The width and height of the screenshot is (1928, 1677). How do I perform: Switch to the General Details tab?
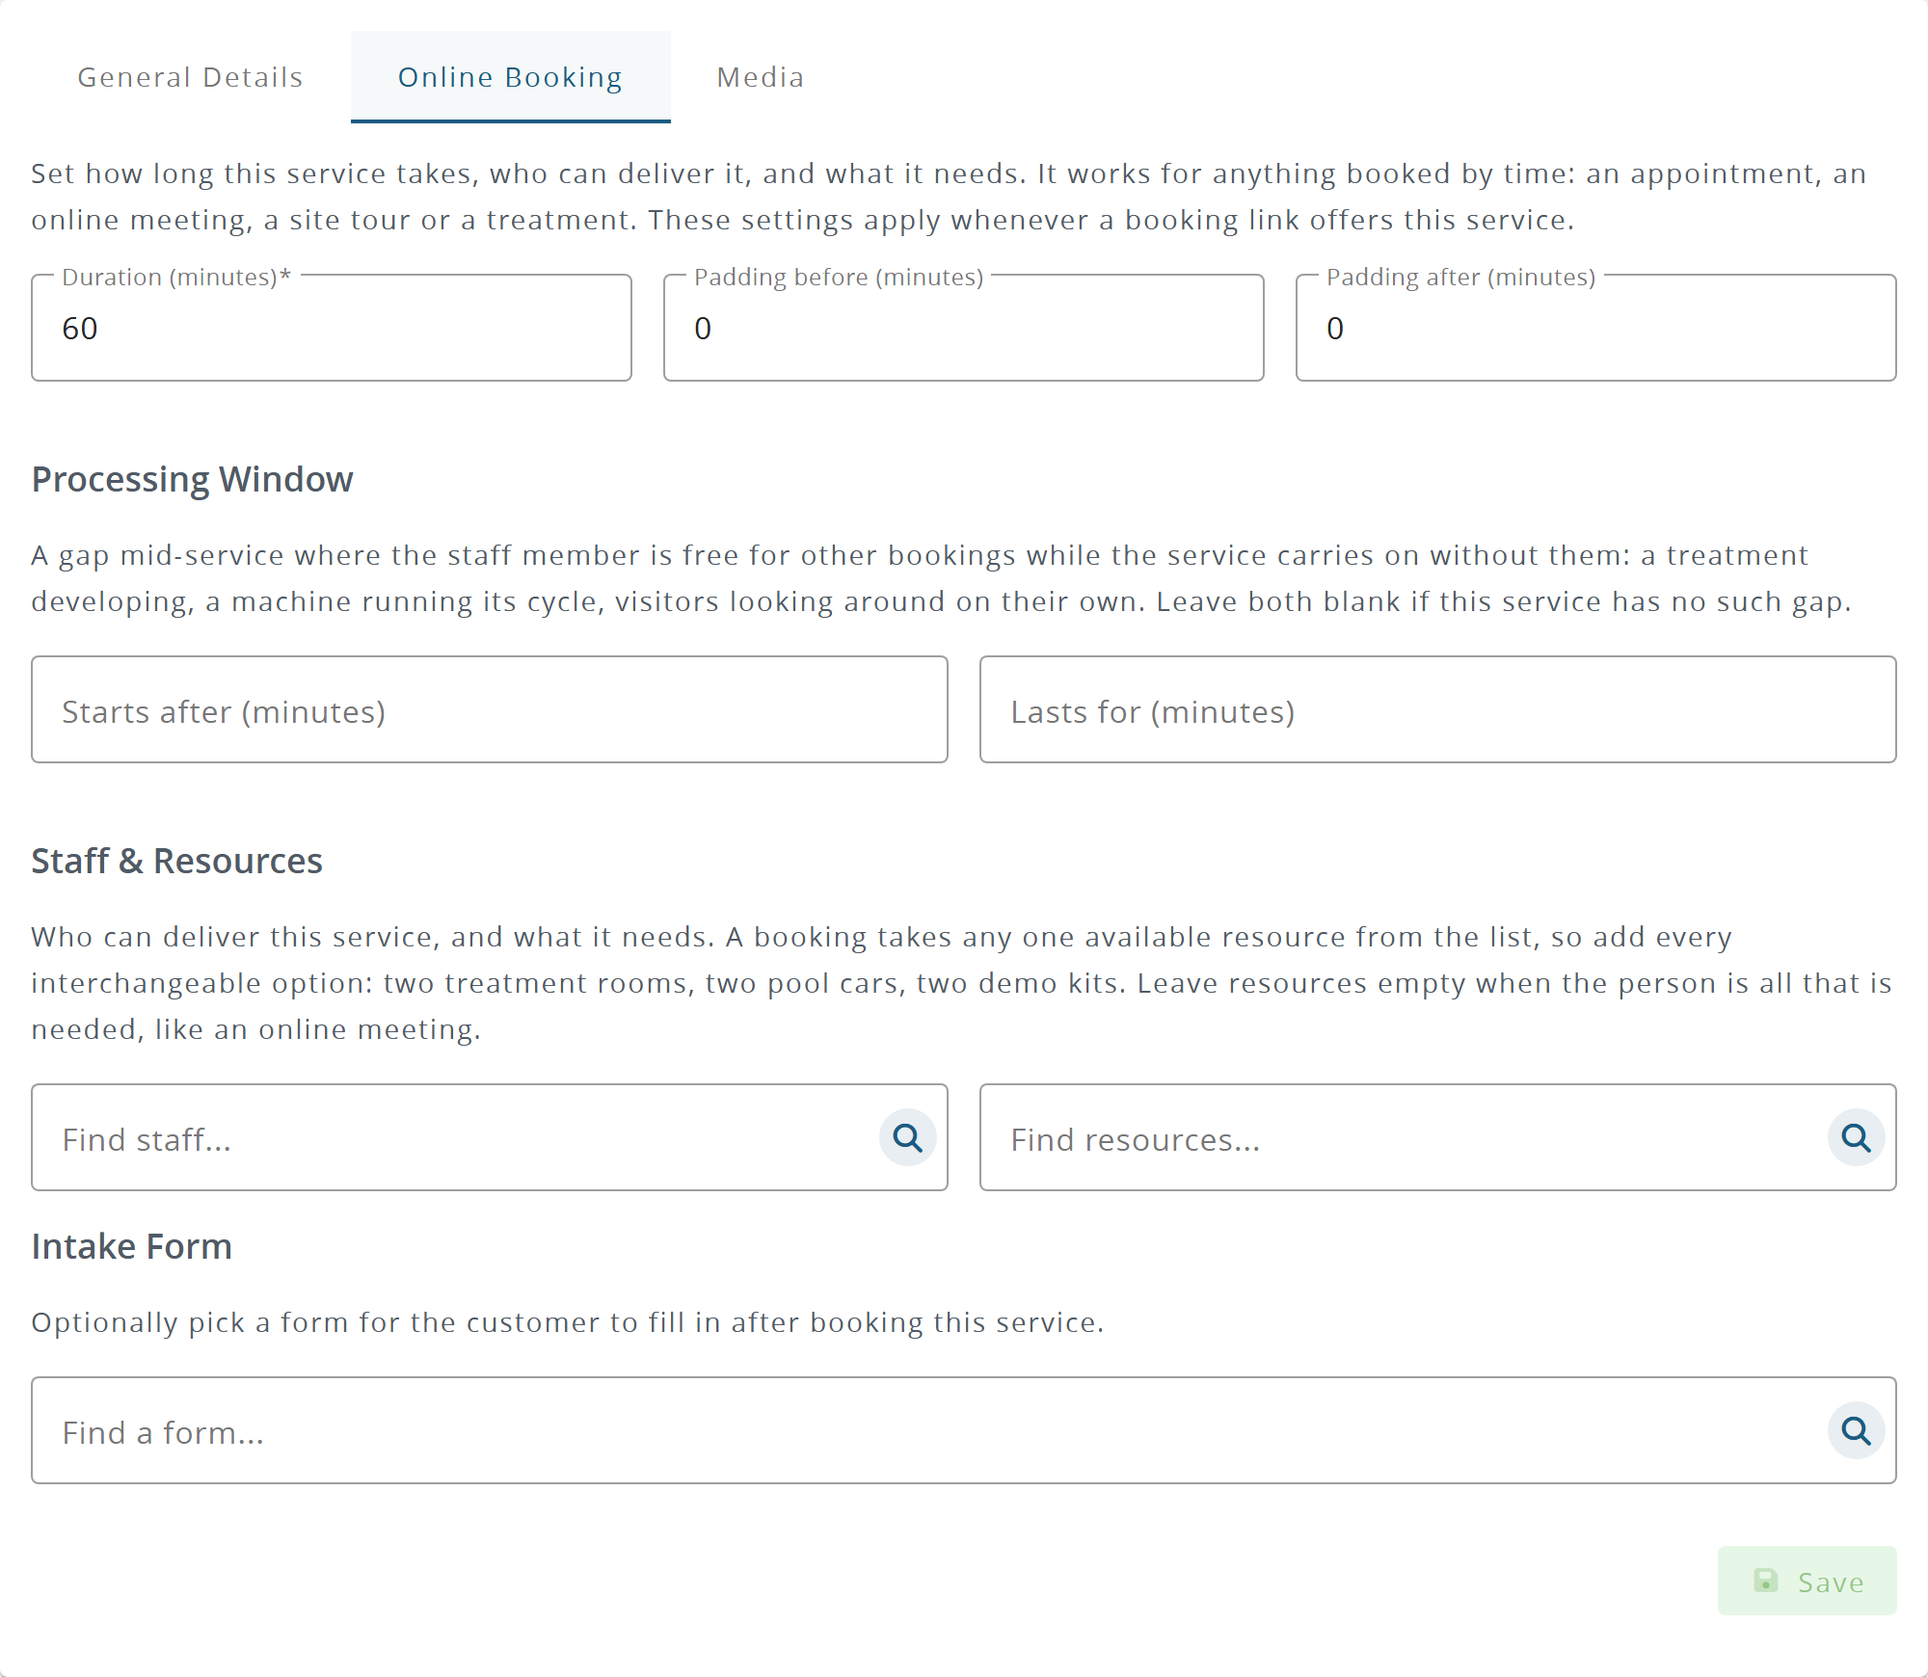coord(191,77)
